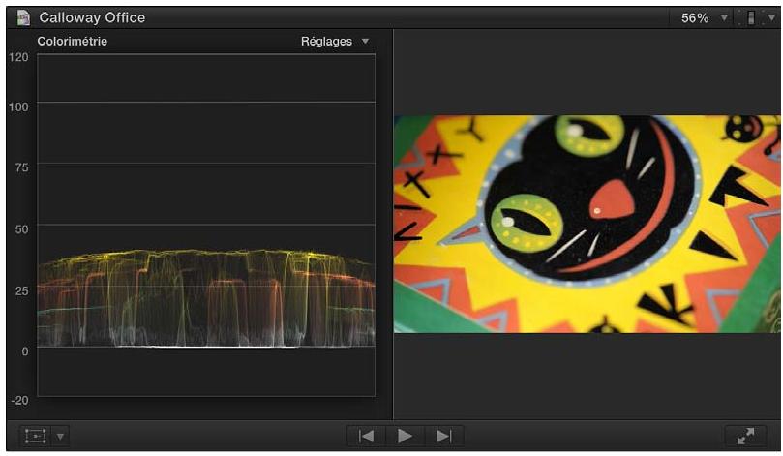Click the 100 level scale label
The image size is (783, 456).
pyautogui.click(x=18, y=106)
